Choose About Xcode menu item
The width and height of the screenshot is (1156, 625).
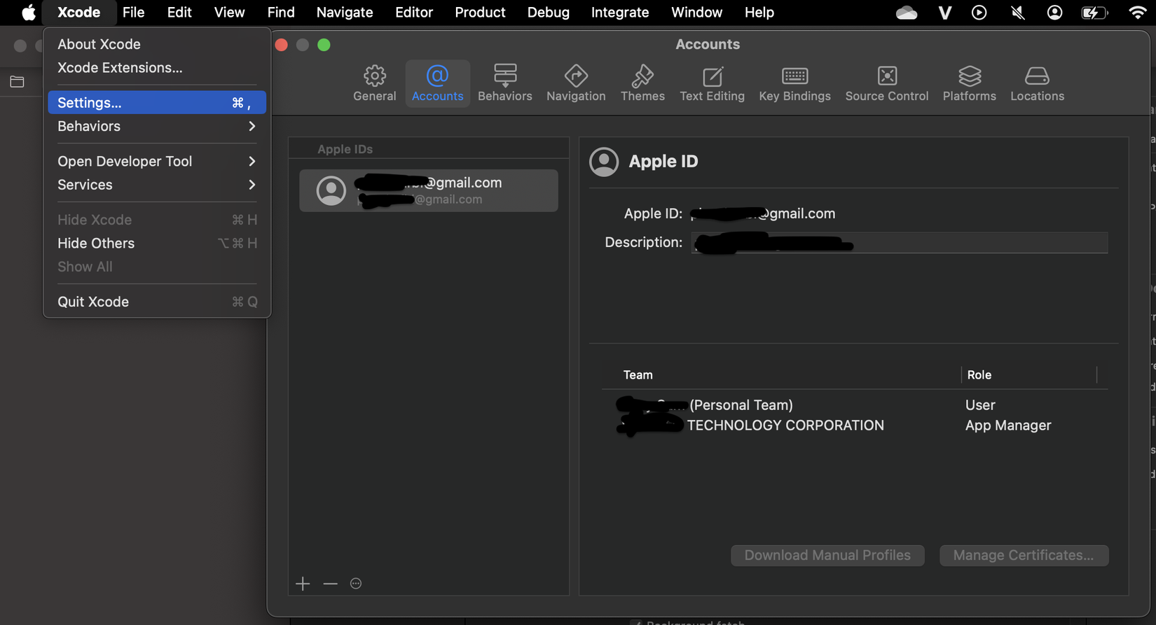pos(157,44)
